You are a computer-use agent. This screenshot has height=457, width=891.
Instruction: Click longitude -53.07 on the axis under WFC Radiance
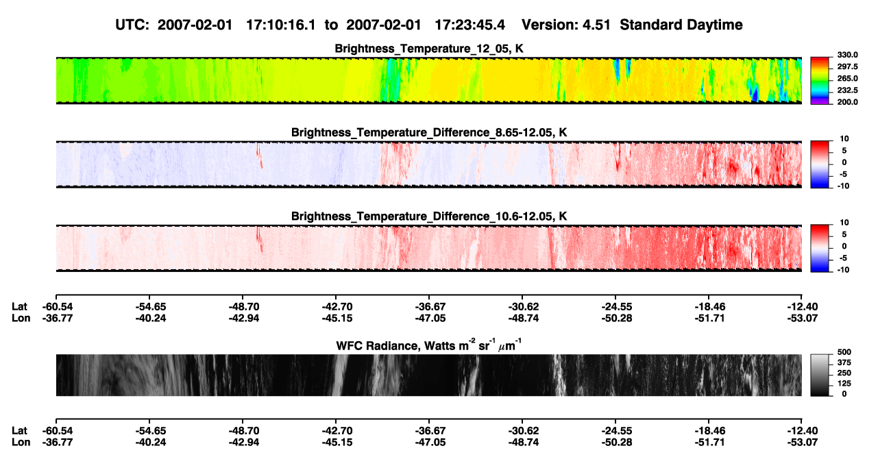pyautogui.click(x=802, y=442)
